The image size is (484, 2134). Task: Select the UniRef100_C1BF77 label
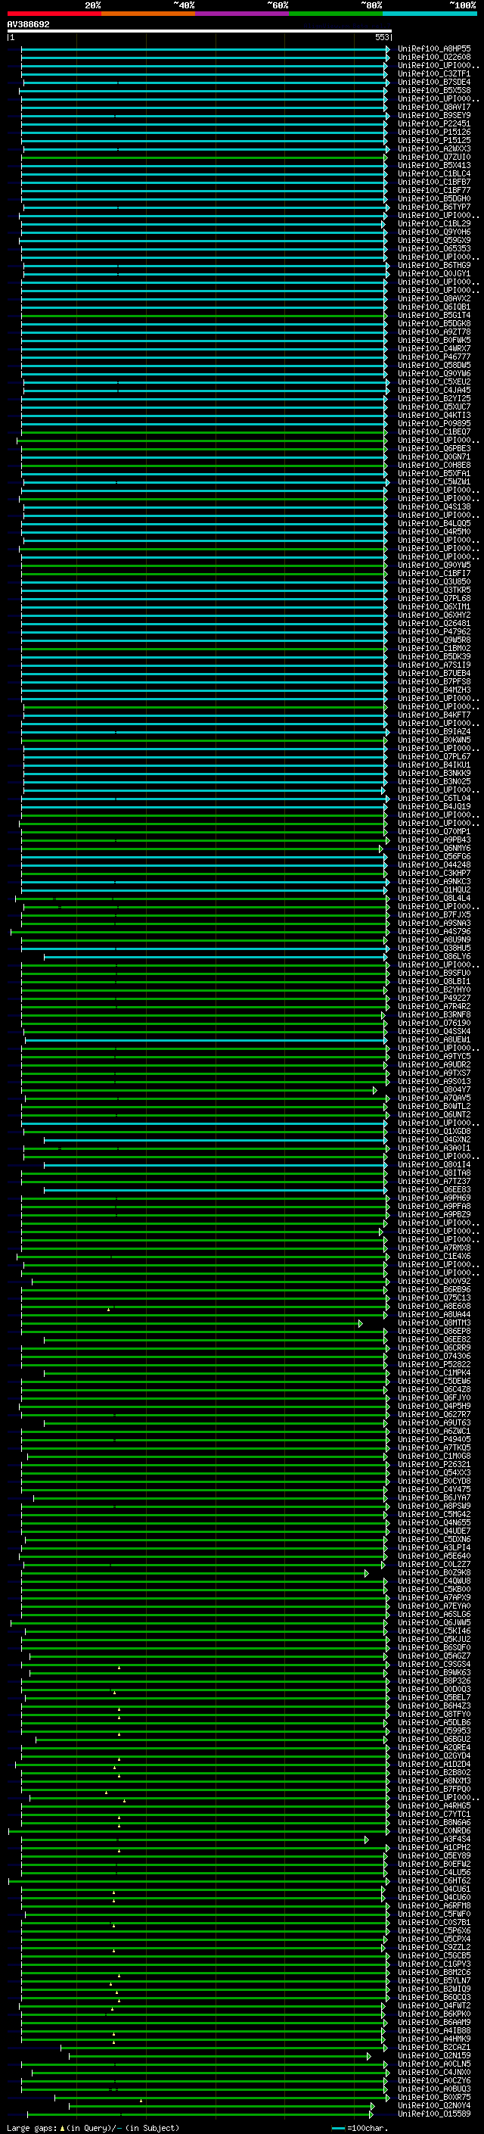point(434,191)
